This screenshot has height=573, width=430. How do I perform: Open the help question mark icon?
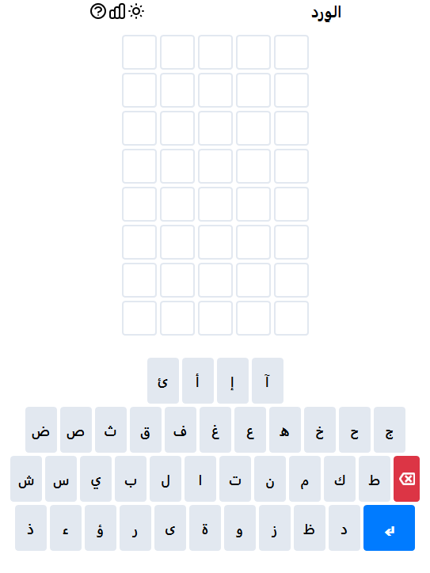click(98, 11)
